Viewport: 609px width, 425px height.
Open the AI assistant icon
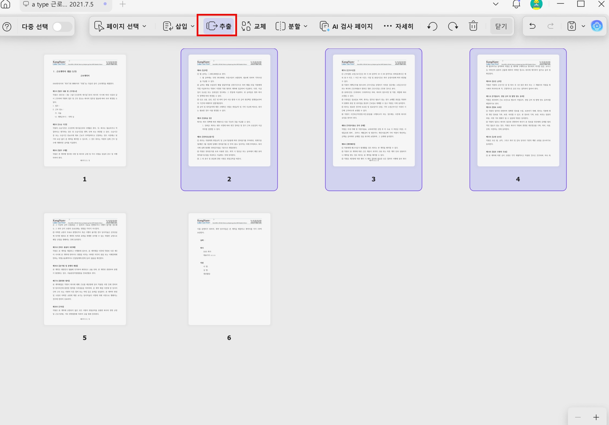point(597,26)
